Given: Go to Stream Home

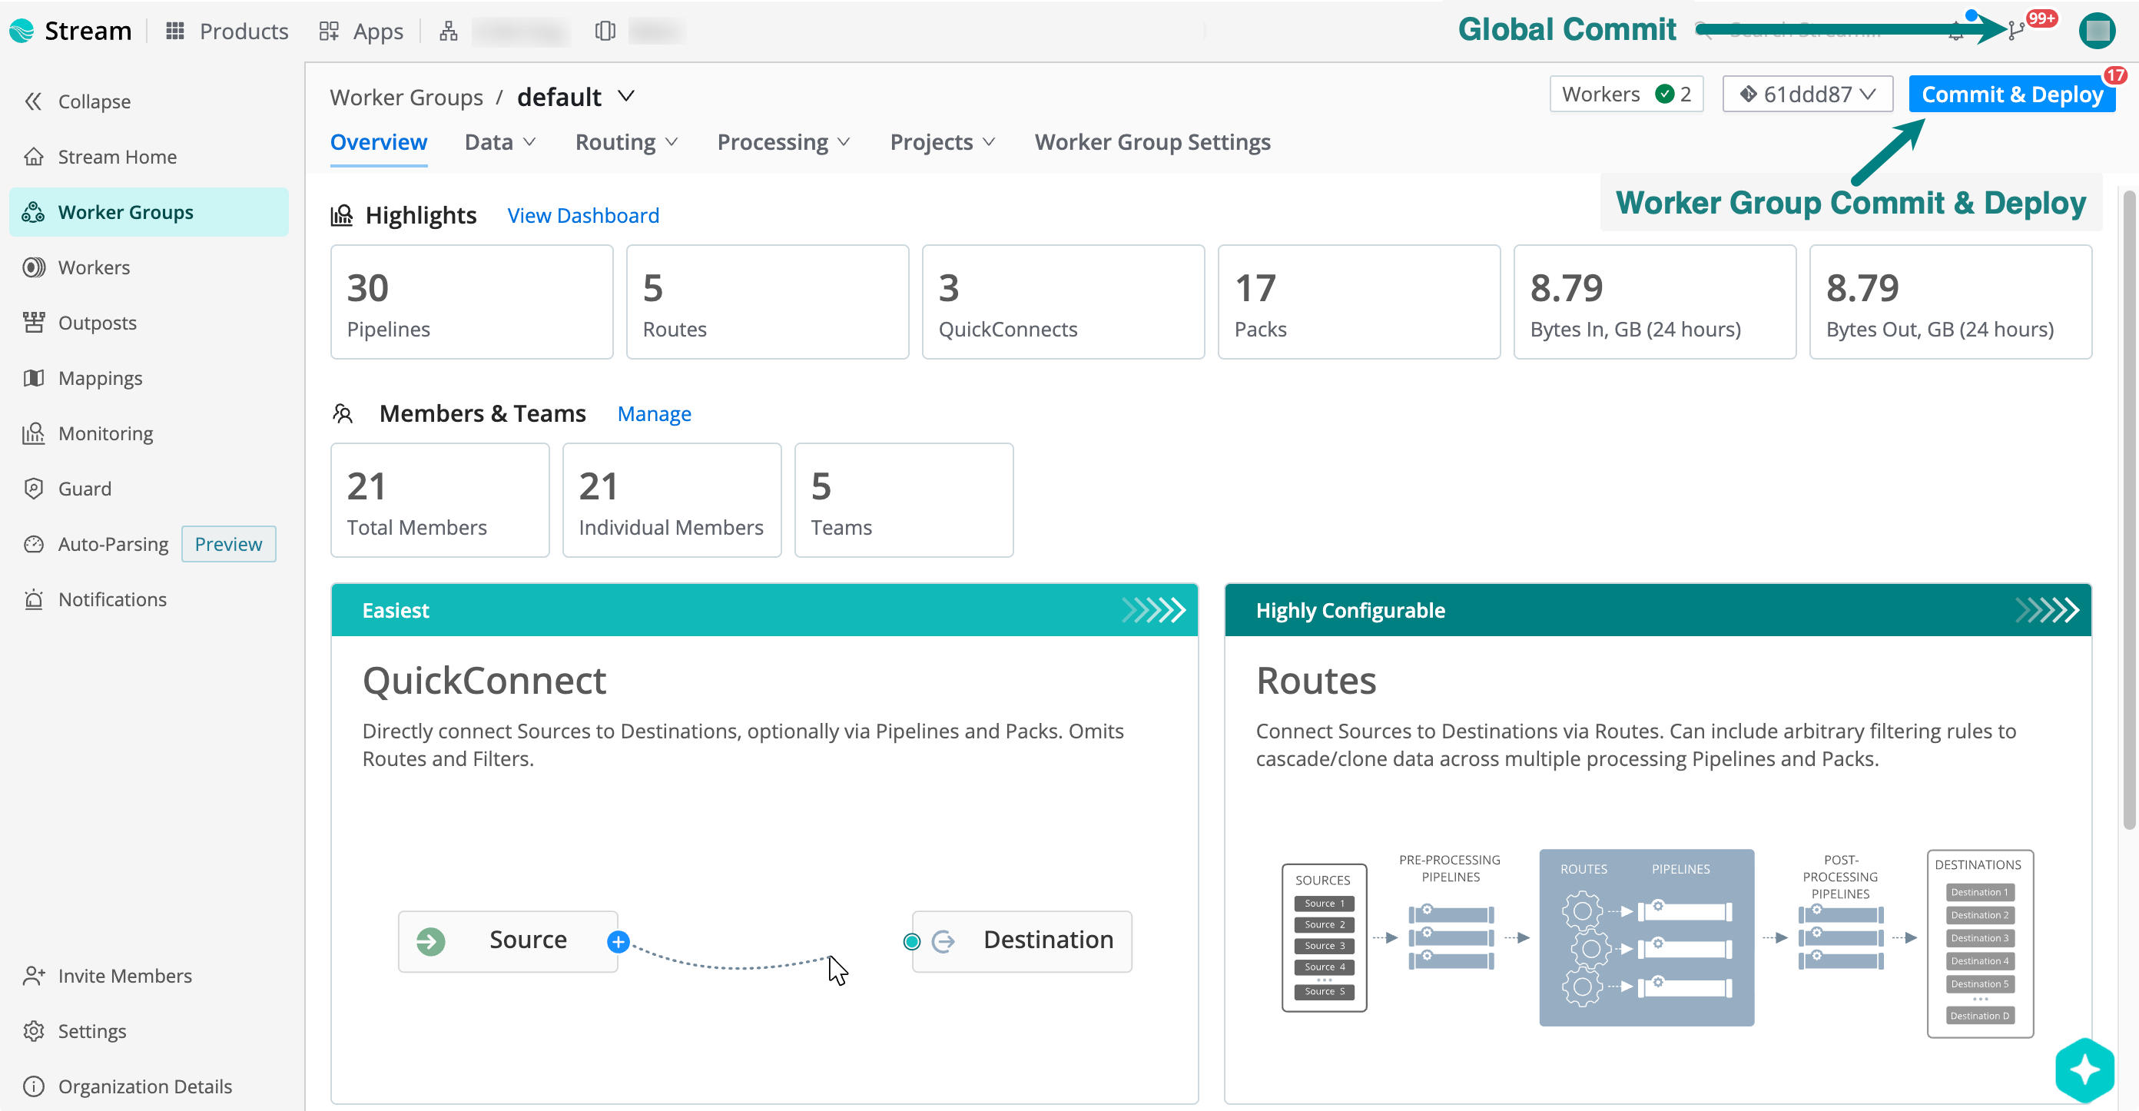Looking at the screenshot, I should point(100,156).
